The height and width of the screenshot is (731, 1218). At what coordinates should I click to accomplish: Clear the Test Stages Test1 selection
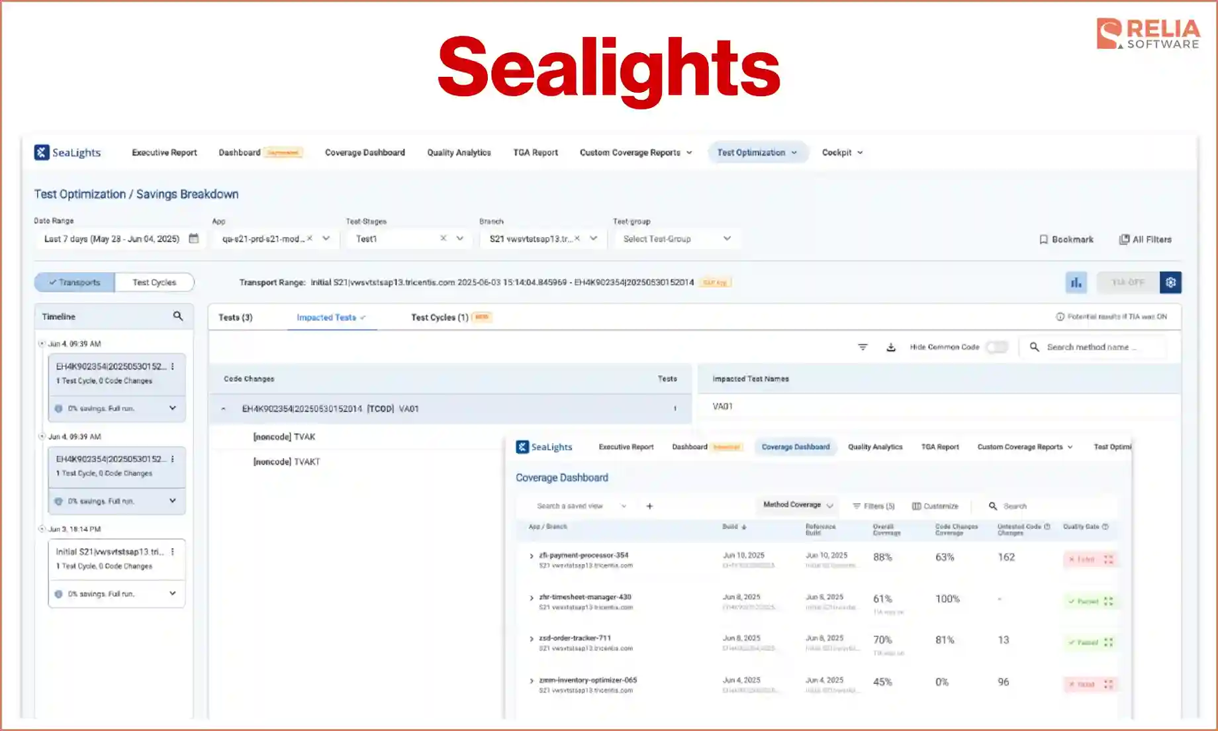[x=443, y=238]
